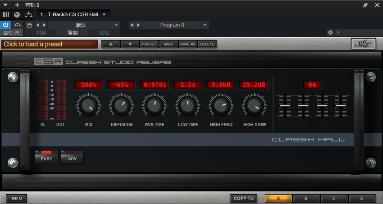
Task: Click the PRESET button
Action: click(x=149, y=44)
